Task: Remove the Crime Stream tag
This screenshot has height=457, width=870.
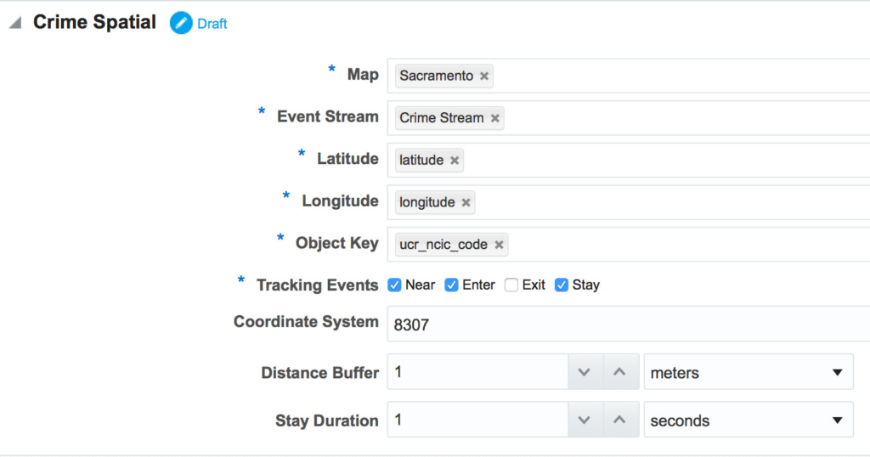Action: pos(495,118)
